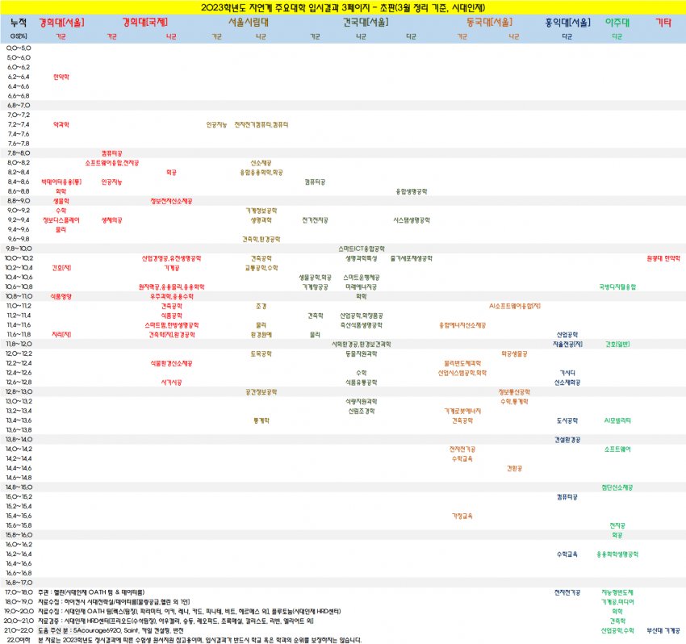Click the '기계로봇에너지' cell
686x644 pixels.
click(462, 411)
